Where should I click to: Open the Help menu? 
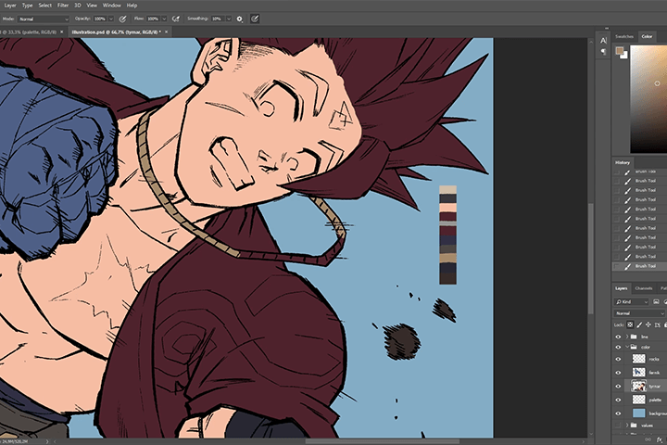tap(132, 6)
